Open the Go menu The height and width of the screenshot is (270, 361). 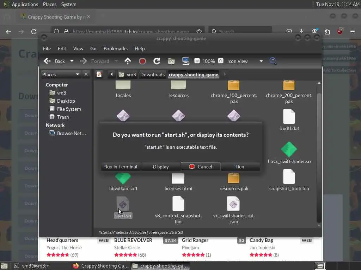93,49
